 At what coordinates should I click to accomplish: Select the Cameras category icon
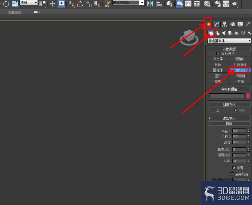tap(230, 33)
